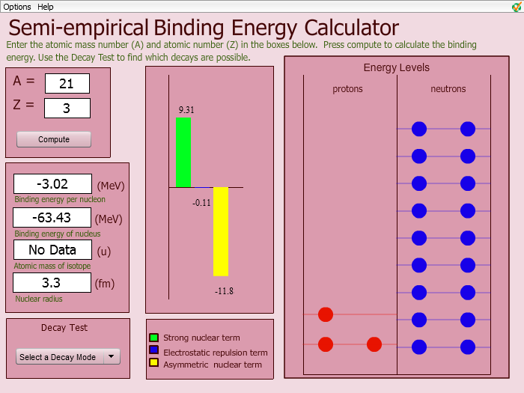Click the binding energy per nucleon value -3.02
Viewport: 524px width, 393px height.
click(52, 184)
